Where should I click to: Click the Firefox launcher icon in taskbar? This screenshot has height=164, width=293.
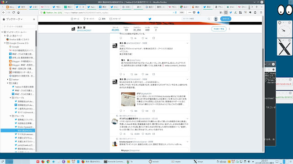pyautogui.click(x=43, y=162)
